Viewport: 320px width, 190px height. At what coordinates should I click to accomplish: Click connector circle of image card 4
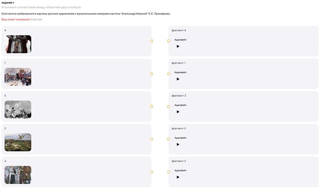click(x=151, y=41)
